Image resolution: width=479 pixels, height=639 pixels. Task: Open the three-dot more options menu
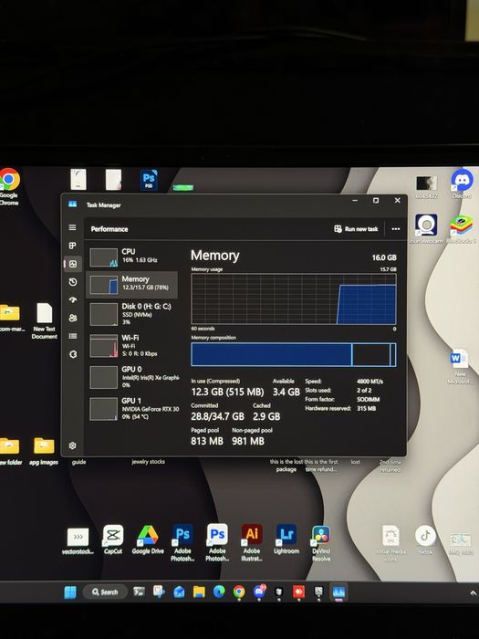pyautogui.click(x=395, y=229)
